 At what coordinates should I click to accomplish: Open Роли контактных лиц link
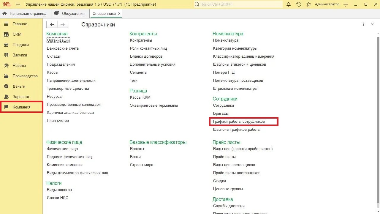click(x=148, y=48)
